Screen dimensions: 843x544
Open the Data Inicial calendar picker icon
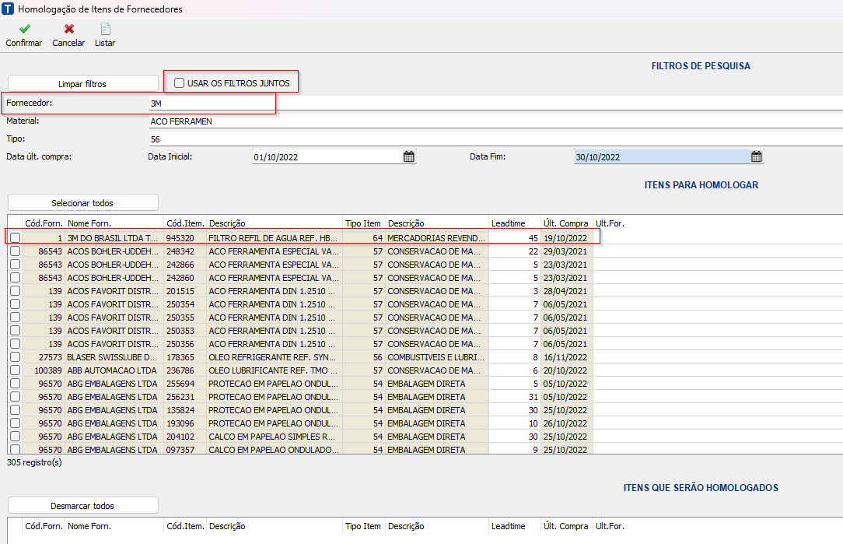point(408,156)
